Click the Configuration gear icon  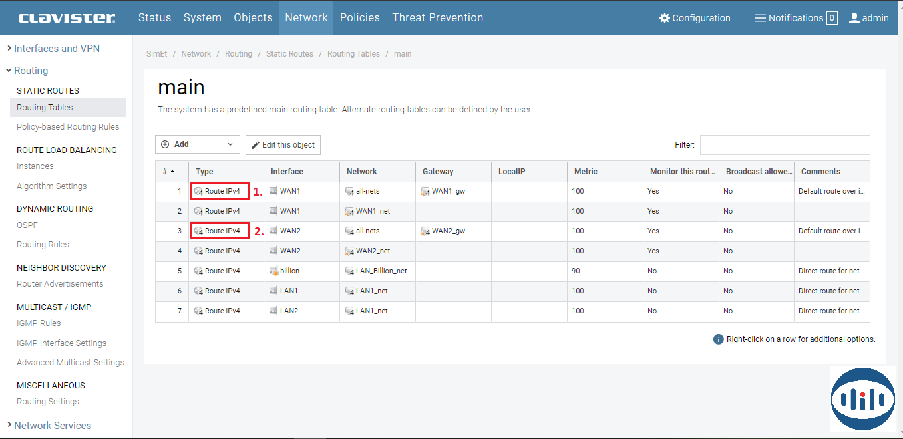pos(664,18)
